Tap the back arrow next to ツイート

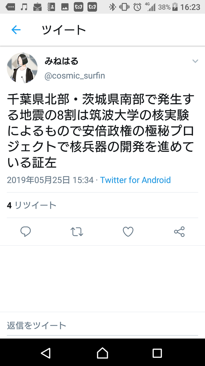[16, 30]
